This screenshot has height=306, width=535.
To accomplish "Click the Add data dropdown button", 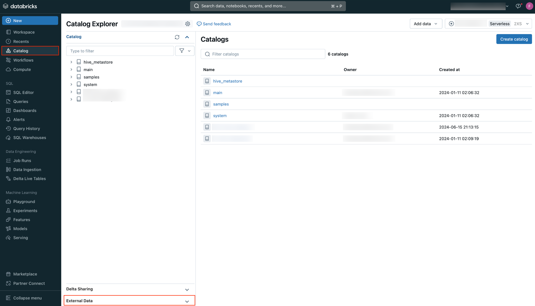I will (x=425, y=23).
